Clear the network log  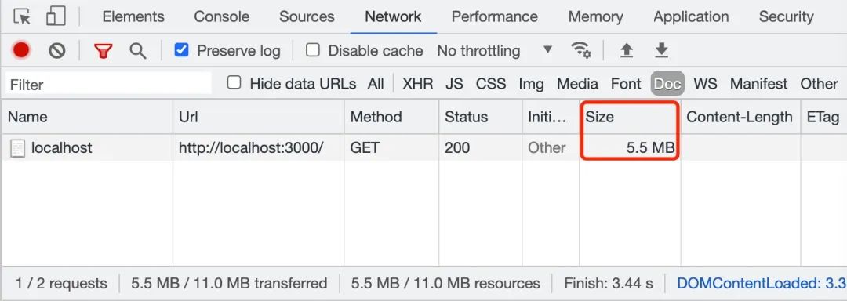point(56,51)
